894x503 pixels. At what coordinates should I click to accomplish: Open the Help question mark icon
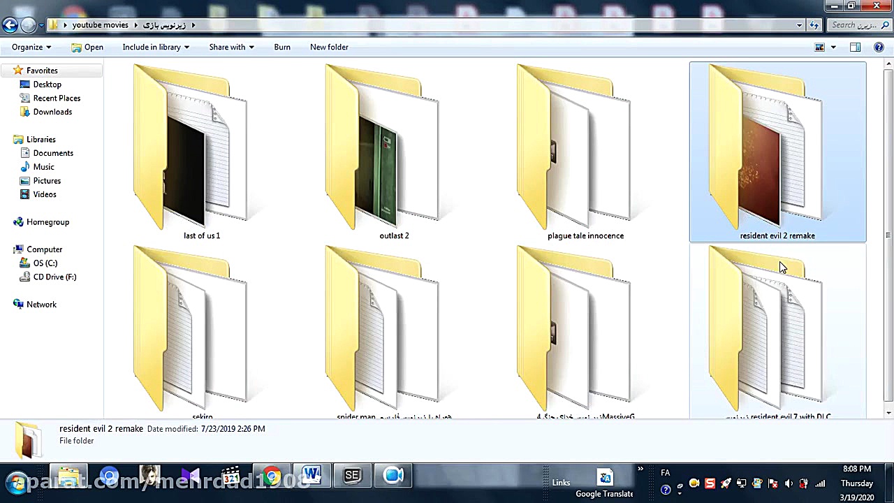[879, 47]
